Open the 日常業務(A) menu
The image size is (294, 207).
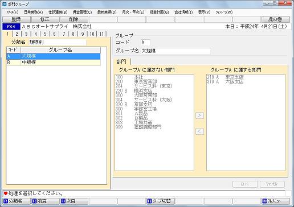click(33, 12)
